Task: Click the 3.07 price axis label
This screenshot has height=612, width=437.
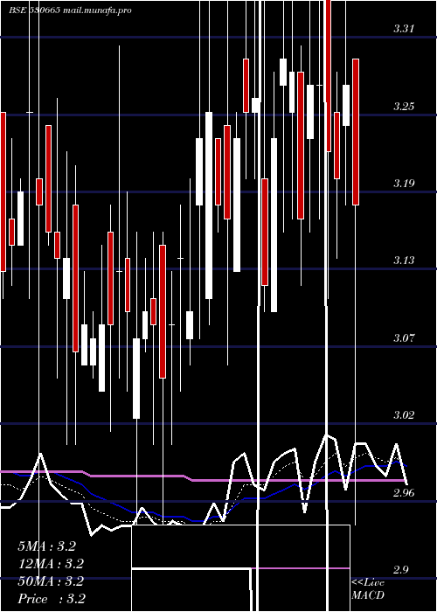Action: point(404,338)
